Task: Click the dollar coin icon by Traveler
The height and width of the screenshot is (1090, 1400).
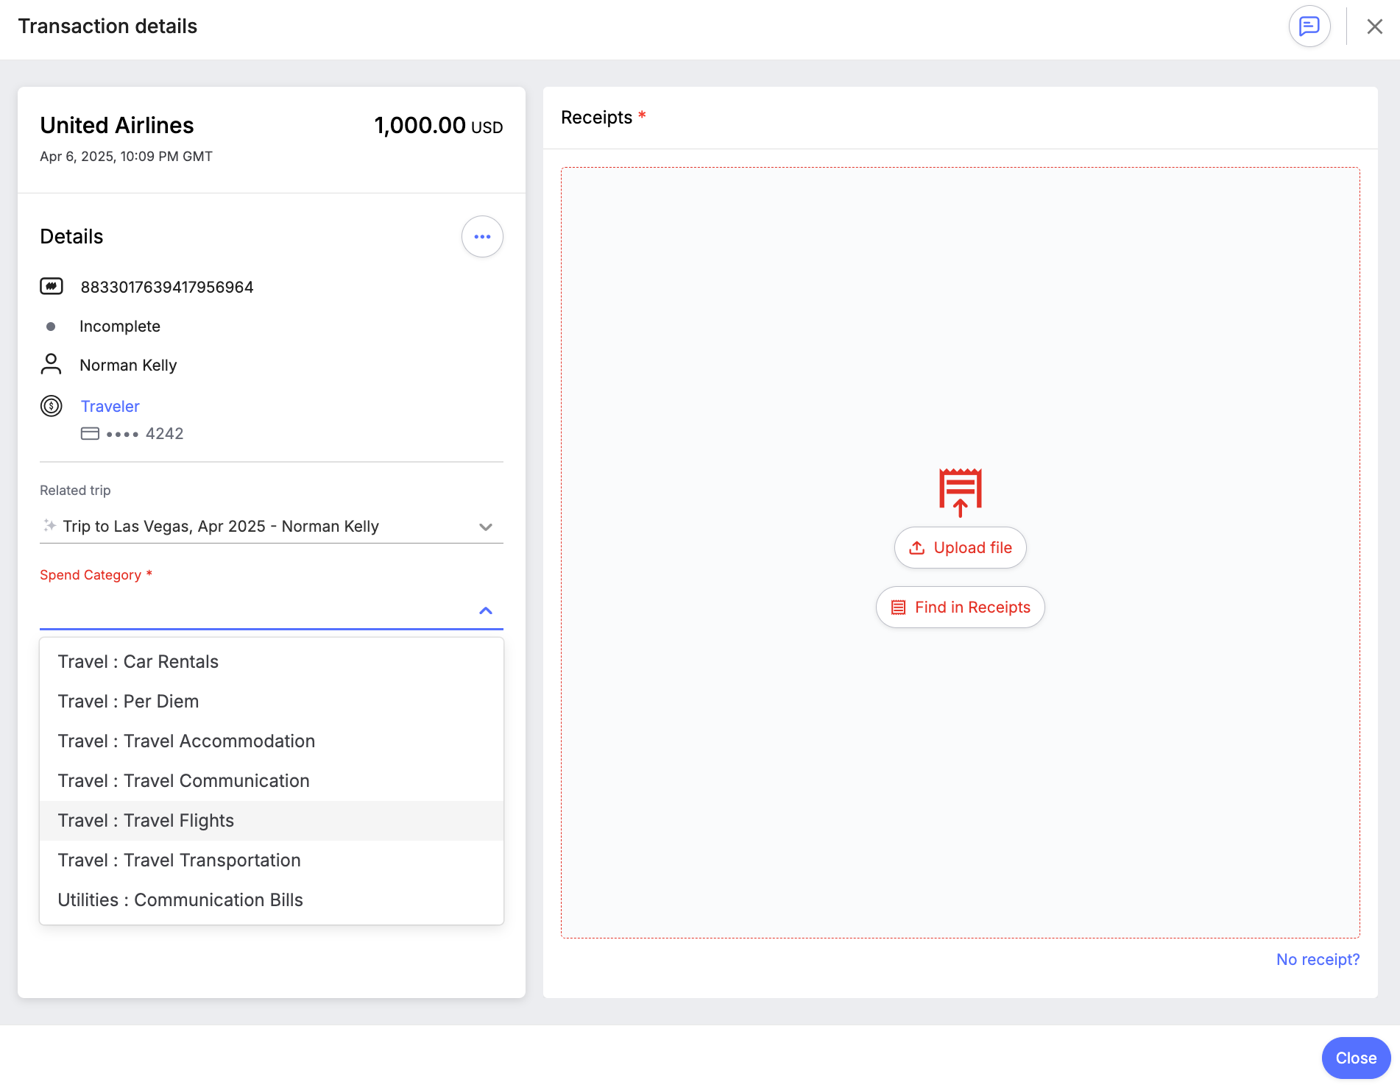Action: (x=52, y=406)
